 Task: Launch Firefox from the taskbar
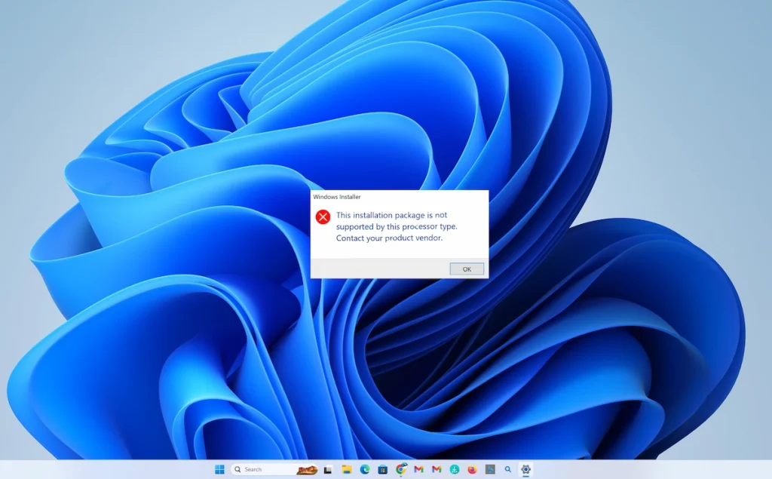[472, 470]
